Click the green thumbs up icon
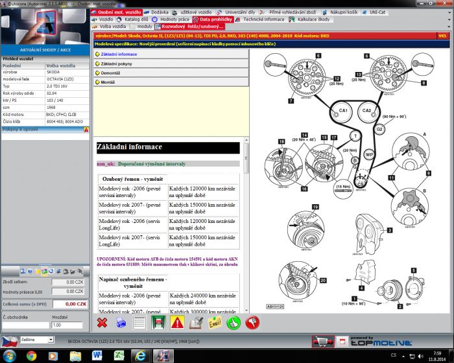Viewport: 454px width, 363px height. tap(233, 322)
